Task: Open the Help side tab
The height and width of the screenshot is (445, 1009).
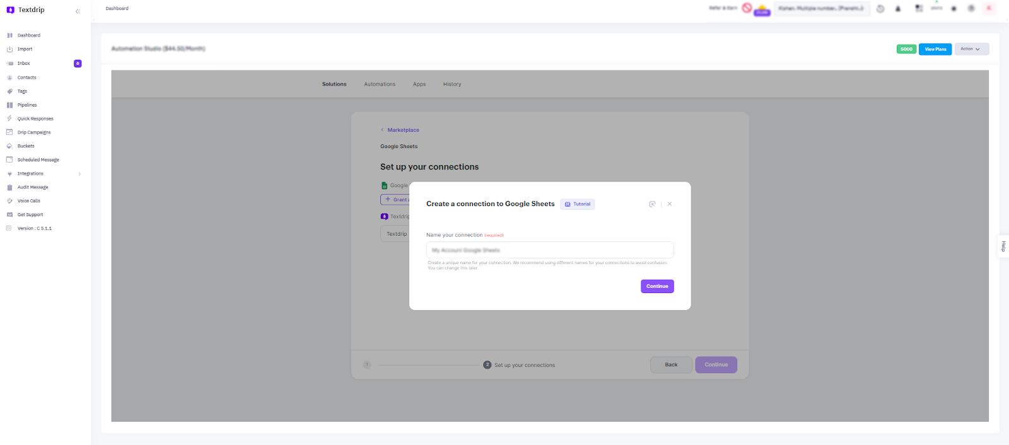Action: pyautogui.click(x=1003, y=246)
